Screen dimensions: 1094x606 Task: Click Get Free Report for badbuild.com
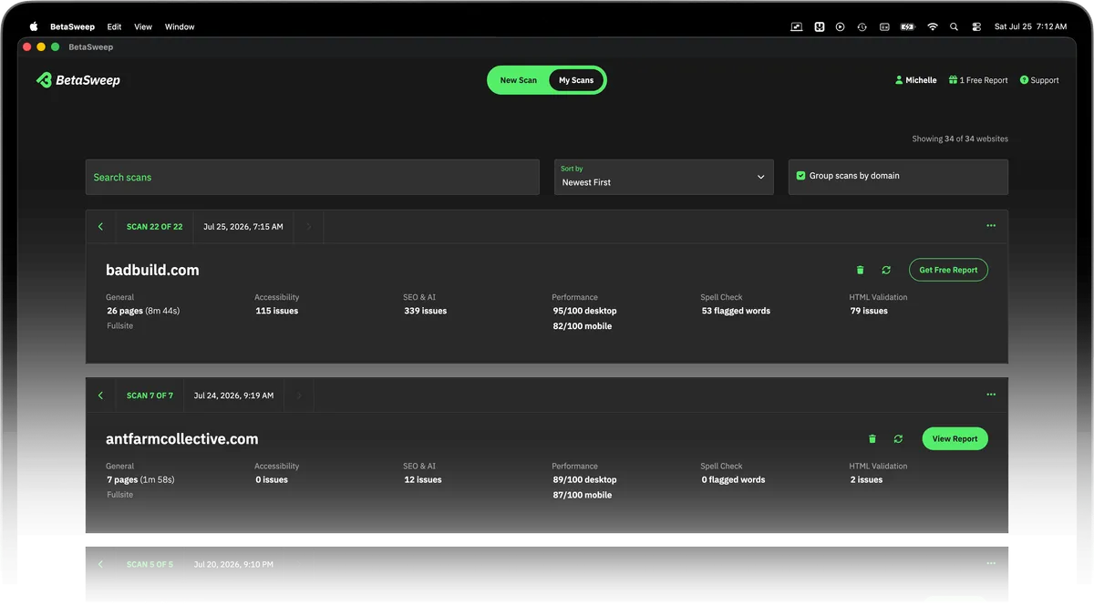tap(948, 270)
